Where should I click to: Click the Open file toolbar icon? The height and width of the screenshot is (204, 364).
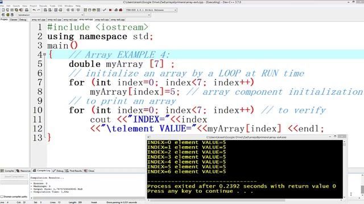point(7,10)
